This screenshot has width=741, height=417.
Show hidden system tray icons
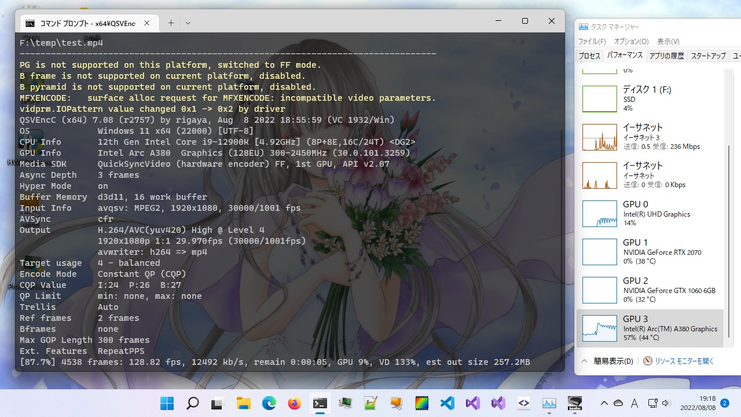click(x=604, y=403)
